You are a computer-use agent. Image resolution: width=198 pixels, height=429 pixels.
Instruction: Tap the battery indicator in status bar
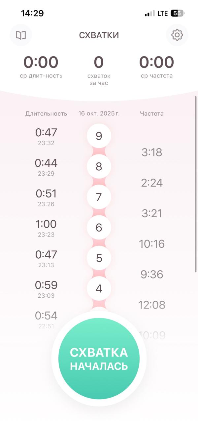[178, 14]
